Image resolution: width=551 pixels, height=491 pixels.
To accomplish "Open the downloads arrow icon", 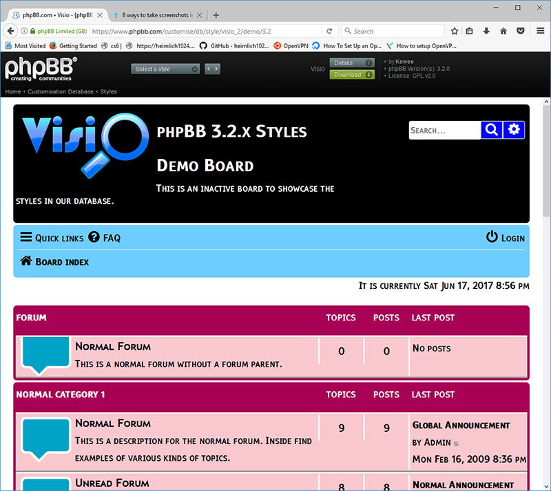I will (x=486, y=31).
